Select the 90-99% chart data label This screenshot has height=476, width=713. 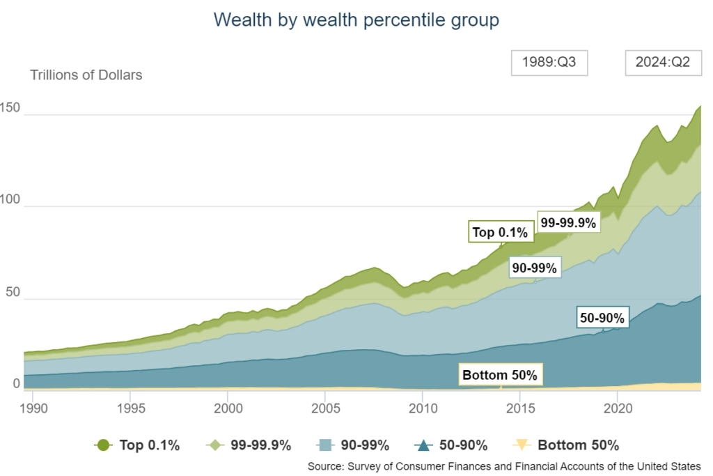click(x=535, y=268)
